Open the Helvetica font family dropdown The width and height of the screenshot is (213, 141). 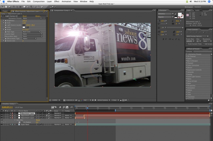click(165, 14)
